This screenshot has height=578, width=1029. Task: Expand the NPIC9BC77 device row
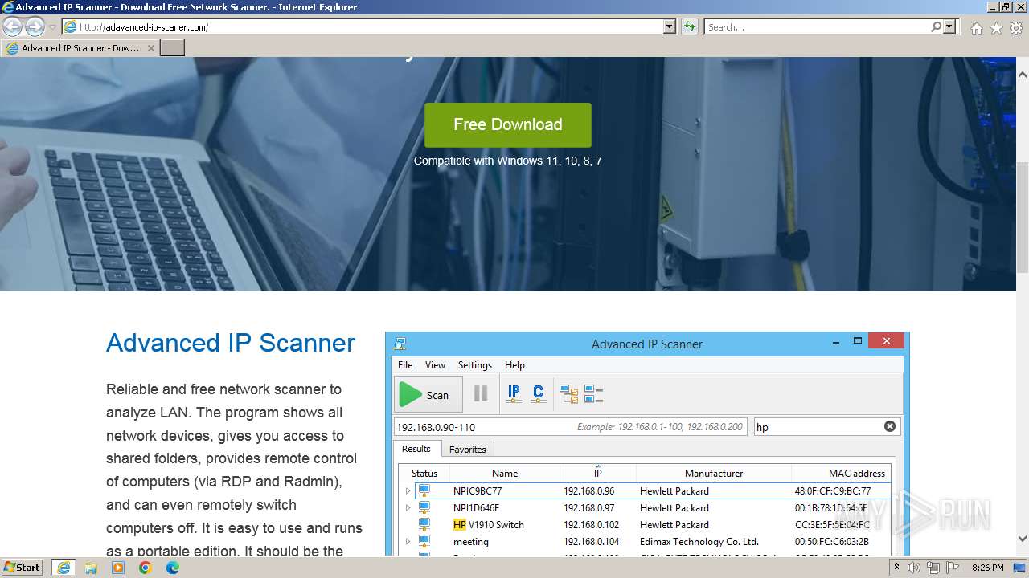click(x=408, y=491)
